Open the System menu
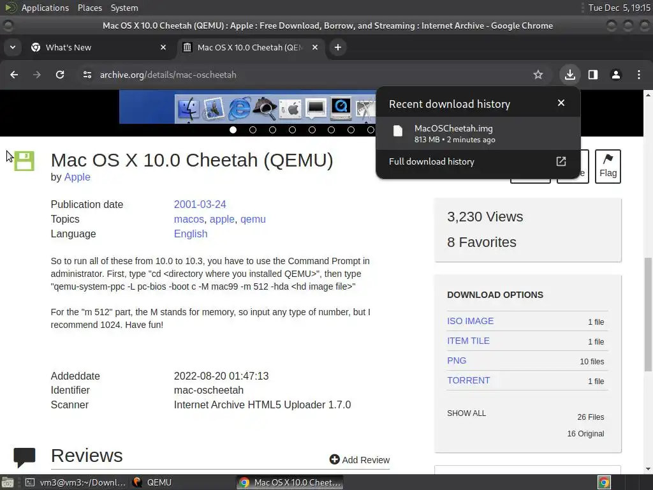The height and width of the screenshot is (490, 653). (x=124, y=8)
